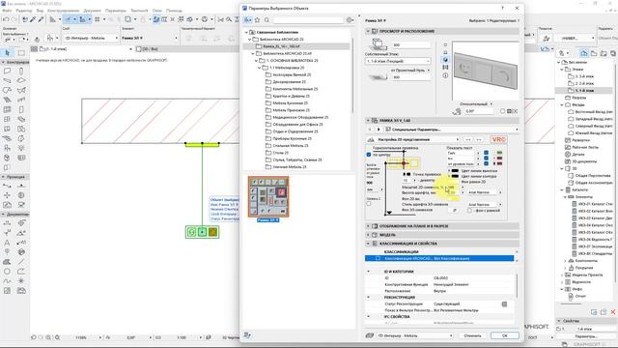618x348 pixels.
Task: Click the VR logo icon
Action: 498,139
